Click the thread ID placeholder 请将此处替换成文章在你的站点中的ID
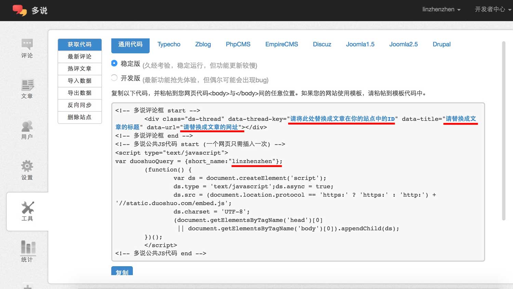The width and height of the screenshot is (513, 289). tap(342, 119)
